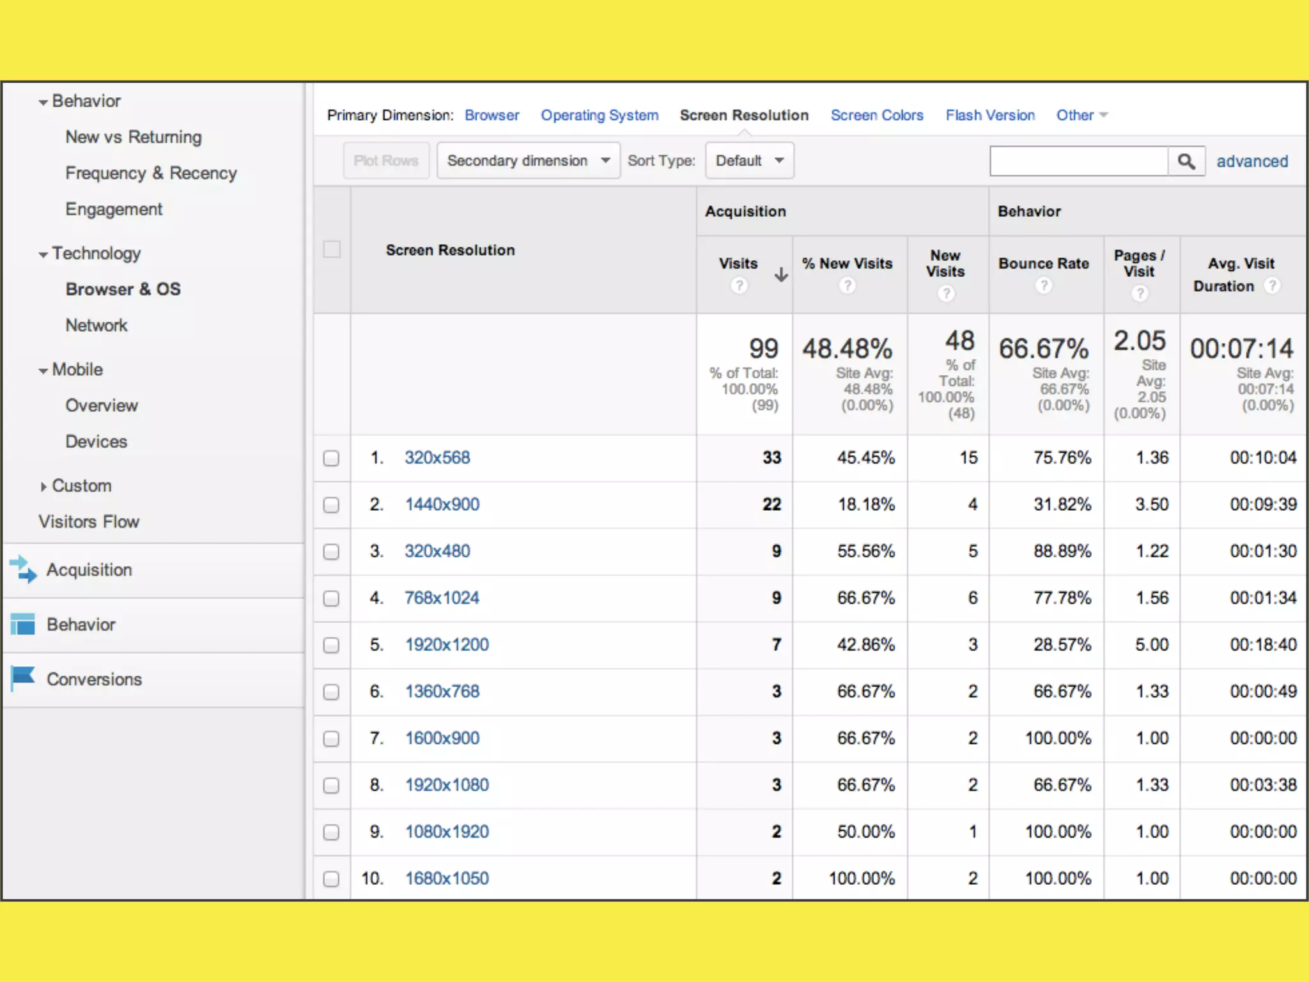Image resolution: width=1309 pixels, height=982 pixels.
Task: Open the advanced filter link
Action: [x=1251, y=161]
